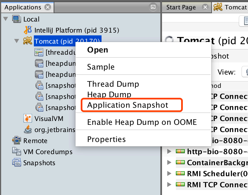Click thread state icon beside RMI Scheduler row

(x=180, y=173)
